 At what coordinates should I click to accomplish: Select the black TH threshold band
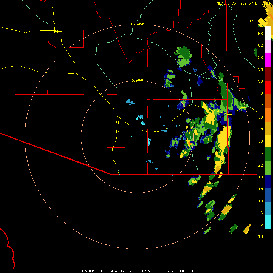(268, 236)
